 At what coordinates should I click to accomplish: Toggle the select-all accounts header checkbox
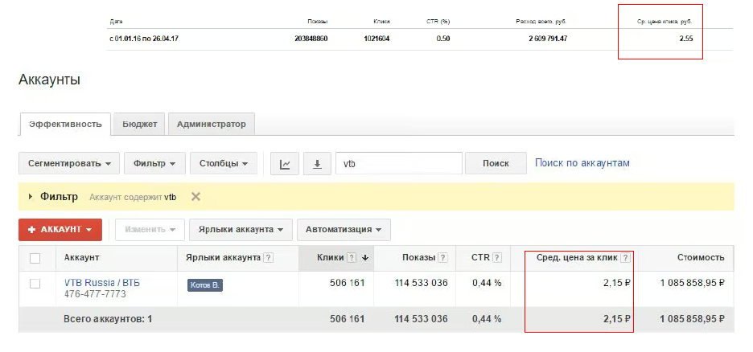(x=35, y=258)
